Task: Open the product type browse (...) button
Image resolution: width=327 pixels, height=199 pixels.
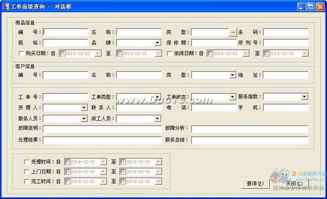Action: [233, 32]
